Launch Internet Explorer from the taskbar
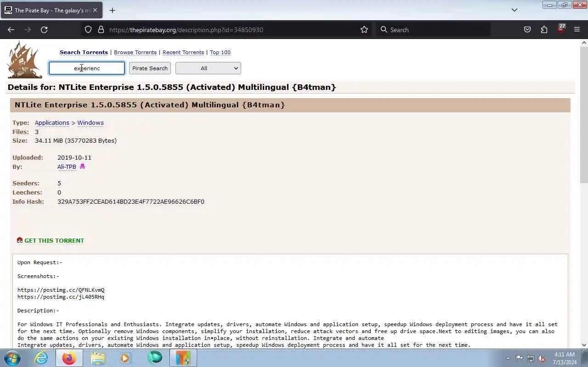The image size is (588, 367). [x=41, y=358]
